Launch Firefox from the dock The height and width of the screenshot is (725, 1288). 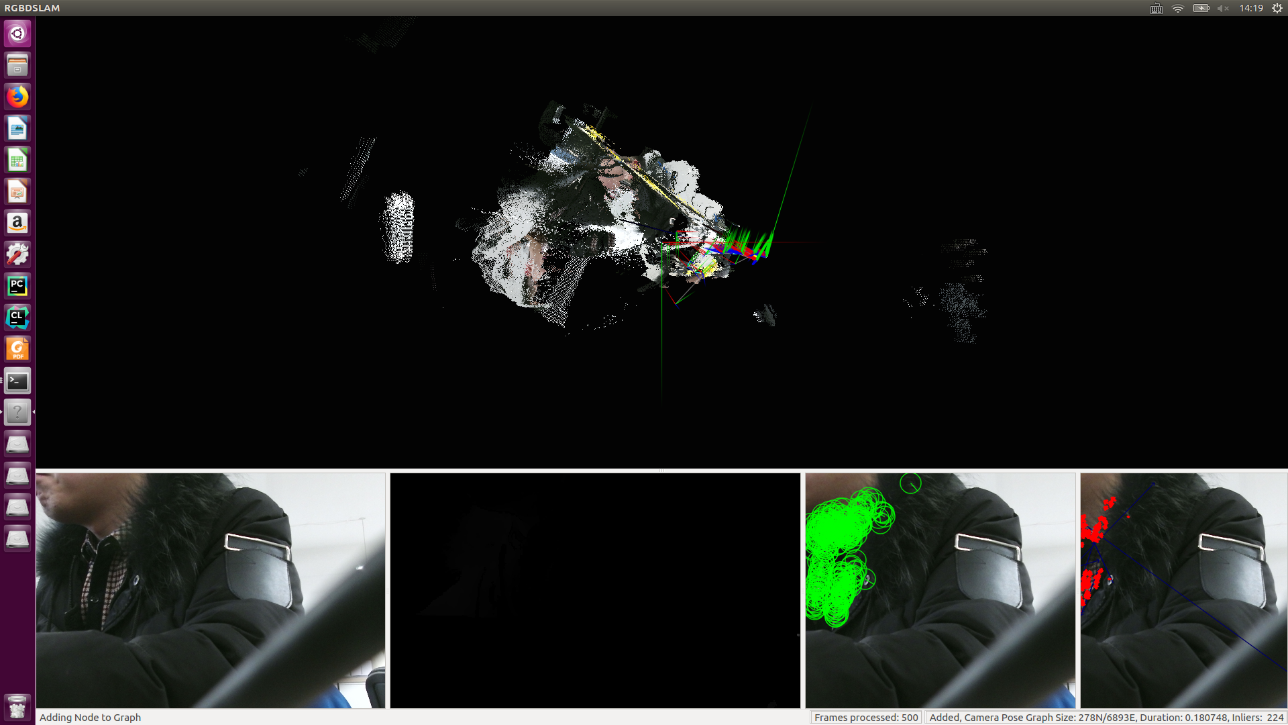[17, 97]
